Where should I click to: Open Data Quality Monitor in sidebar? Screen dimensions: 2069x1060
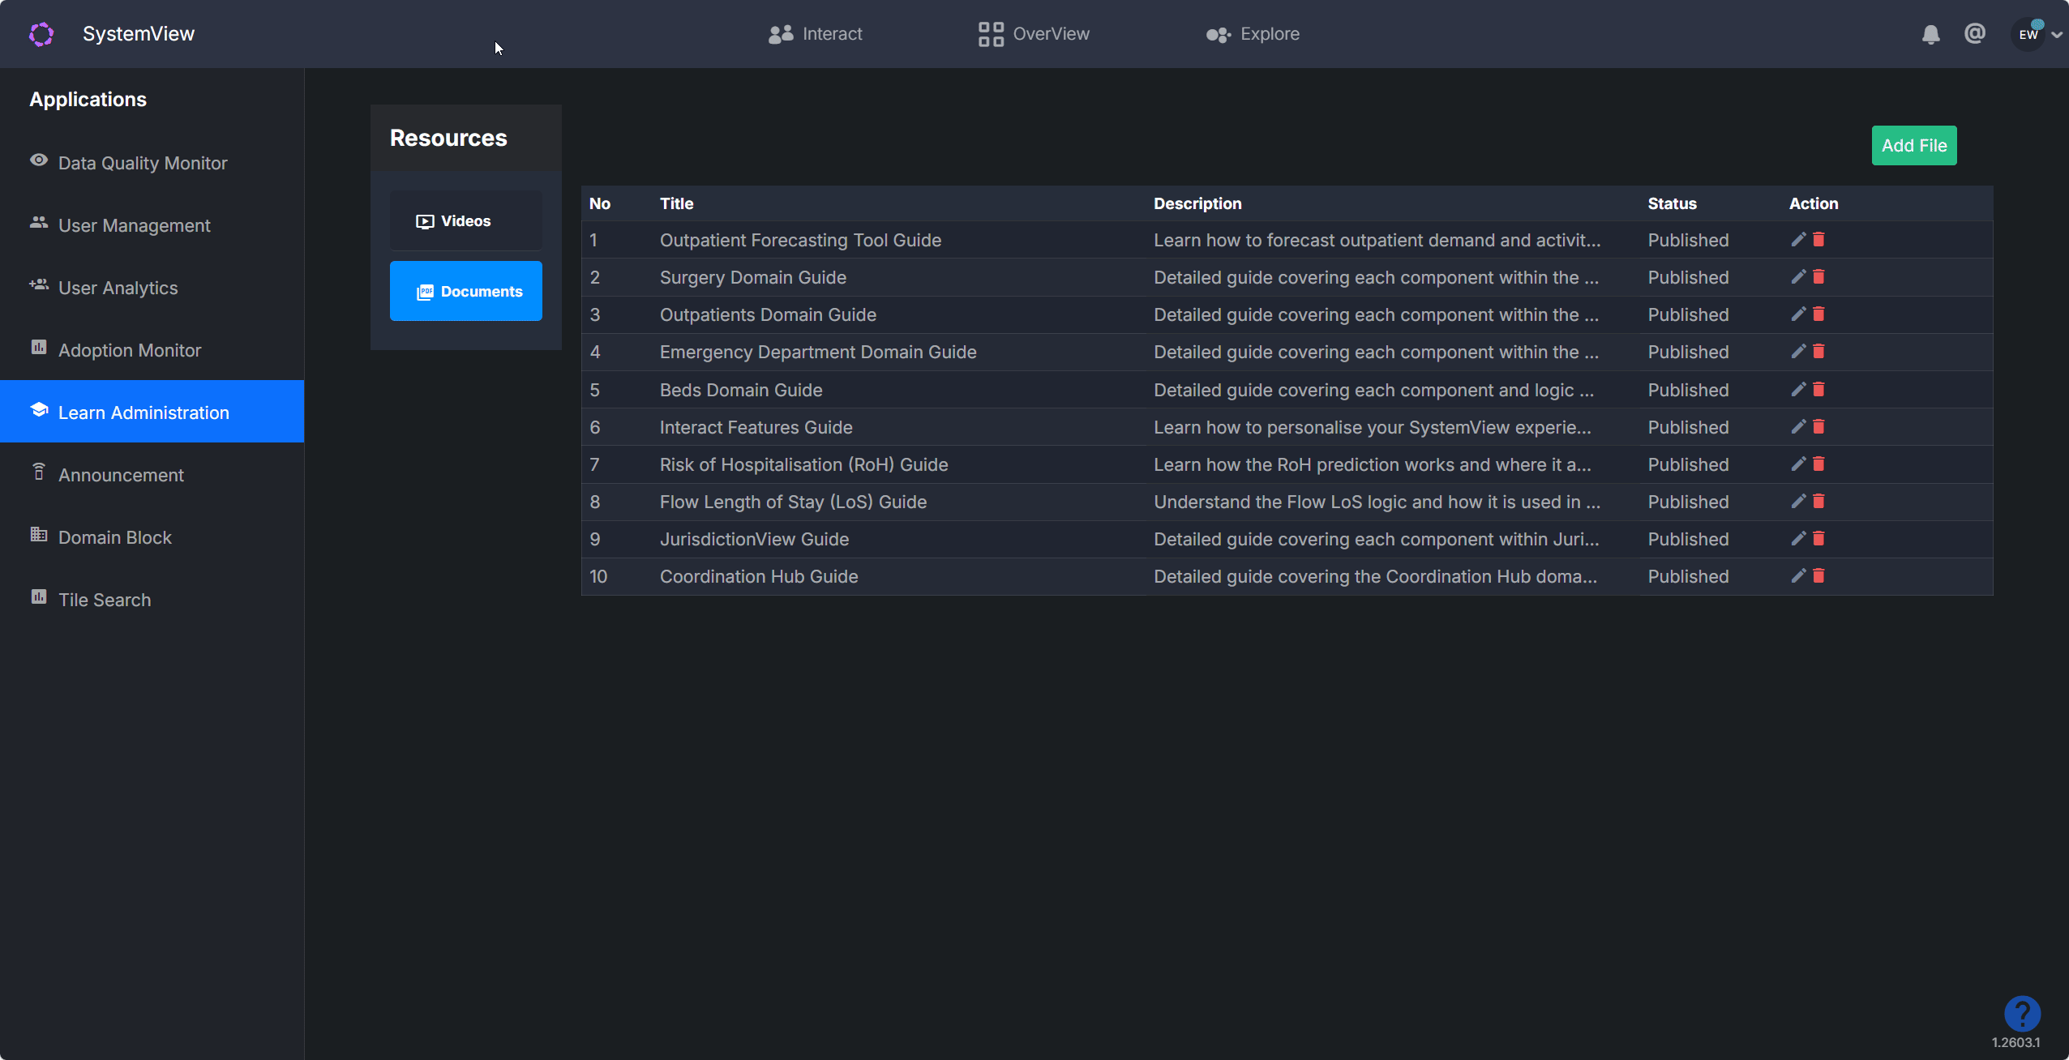coord(142,163)
